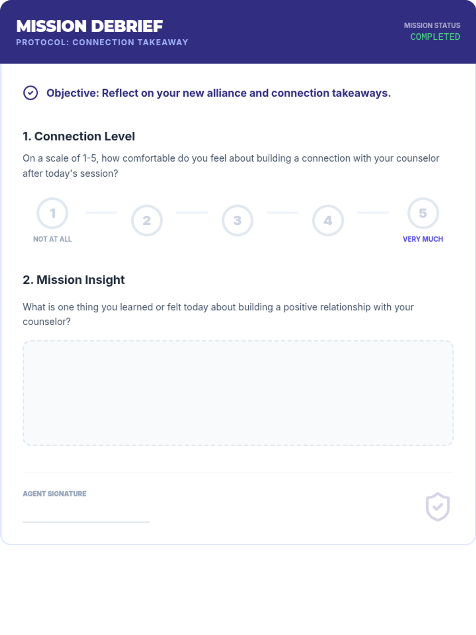
Task: Click the Mission Insight section heading
Action: (74, 280)
